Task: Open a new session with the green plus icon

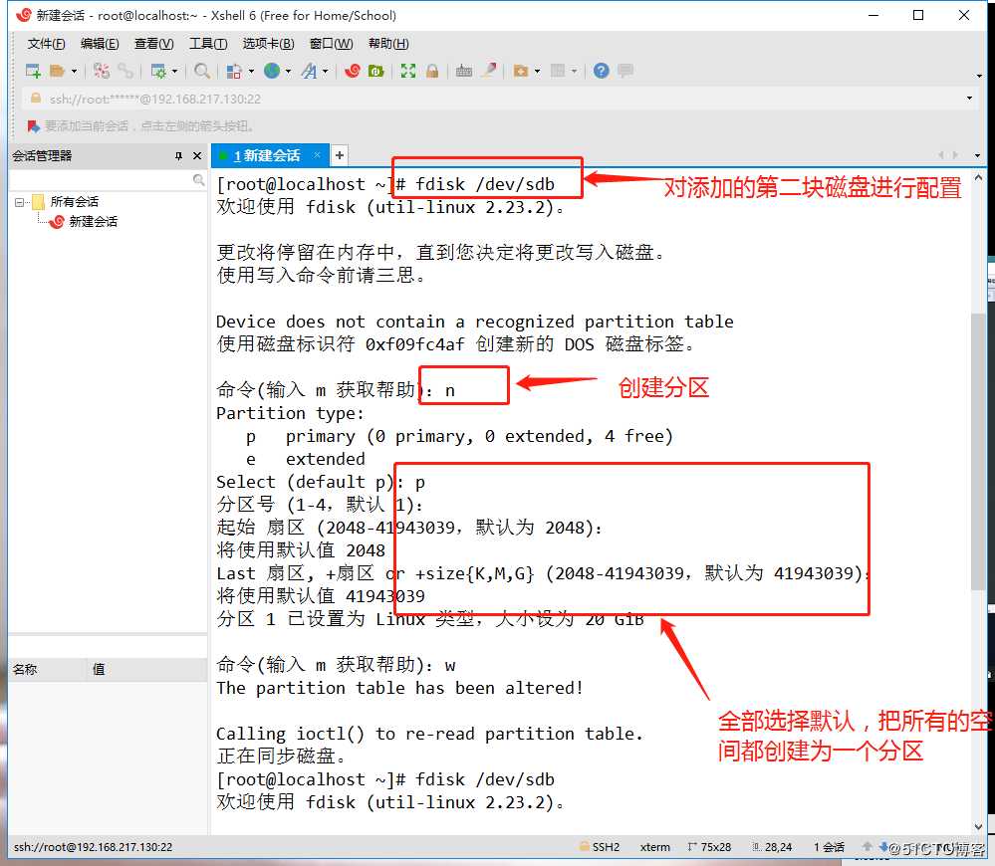Action: pos(32,72)
